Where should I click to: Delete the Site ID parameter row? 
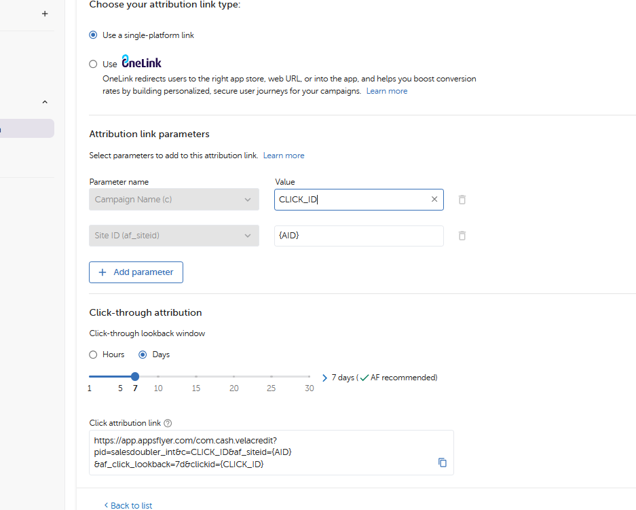462,236
